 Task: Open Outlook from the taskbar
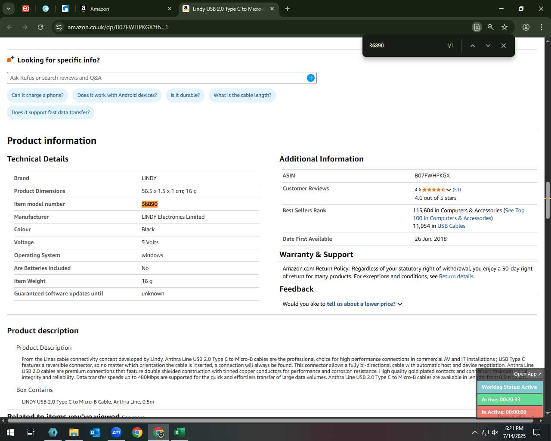coord(95,432)
